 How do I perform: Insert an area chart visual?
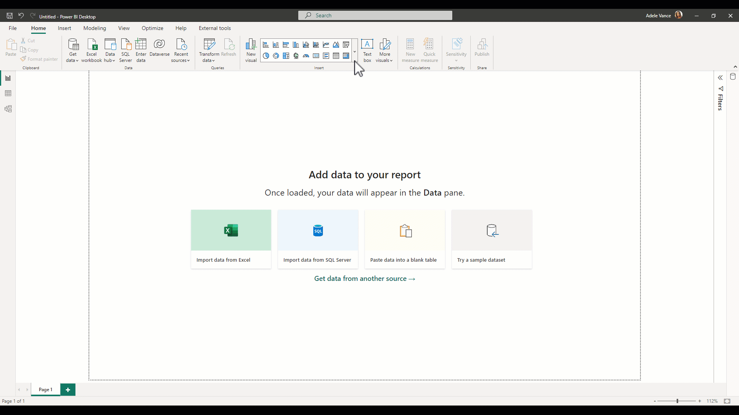pyautogui.click(x=336, y=45)
